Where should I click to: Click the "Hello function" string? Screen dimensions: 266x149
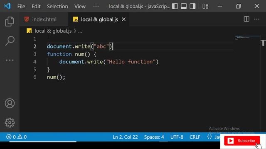(x=131, y=62)
